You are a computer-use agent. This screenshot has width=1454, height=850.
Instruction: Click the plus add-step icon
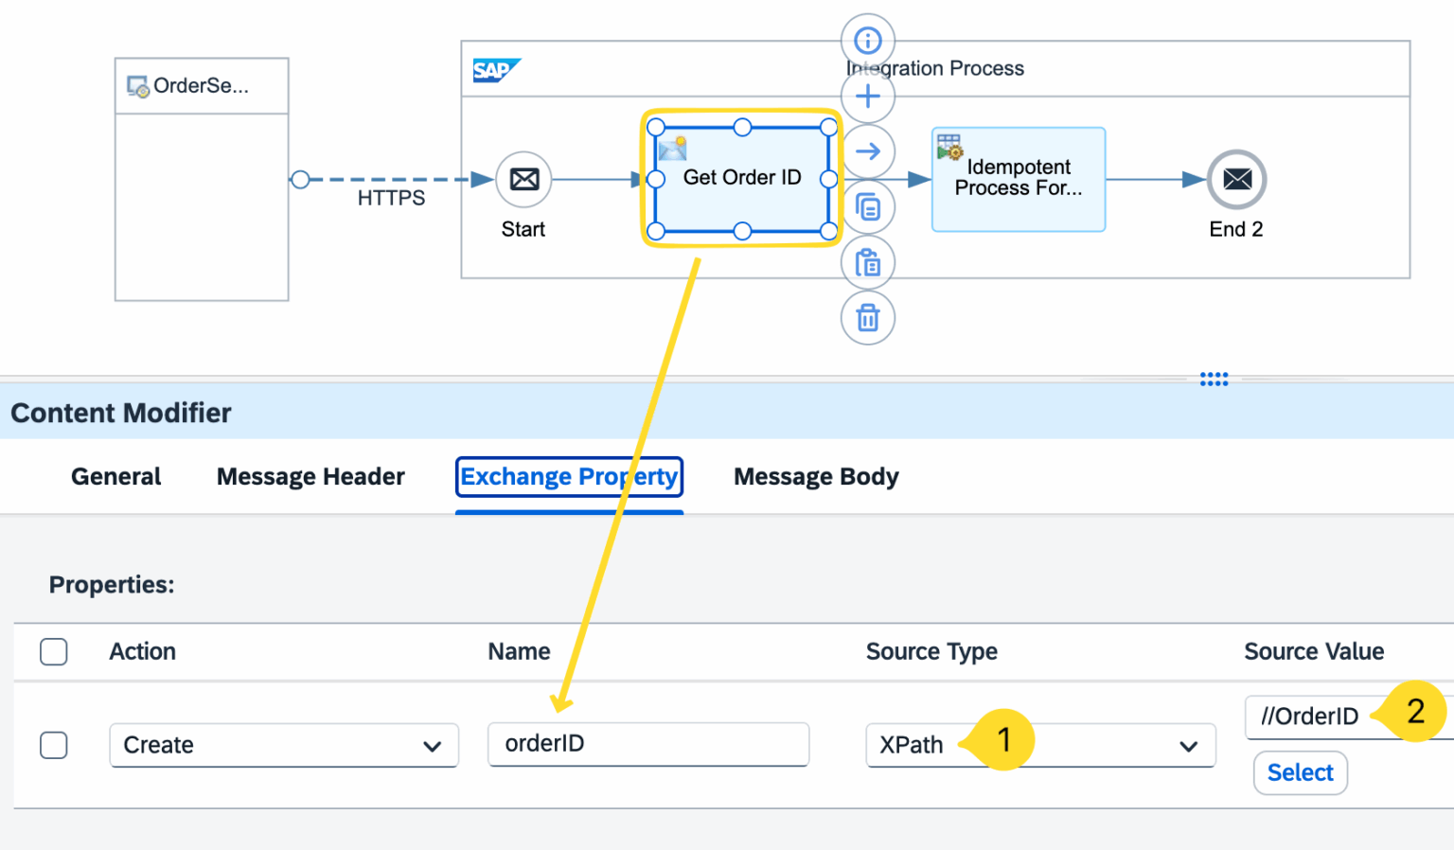(867, 97)
